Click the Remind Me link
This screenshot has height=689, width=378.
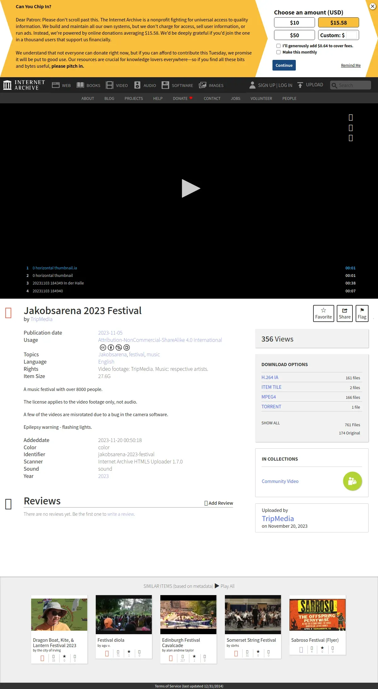pyautogui.click(x=351, y=66)
